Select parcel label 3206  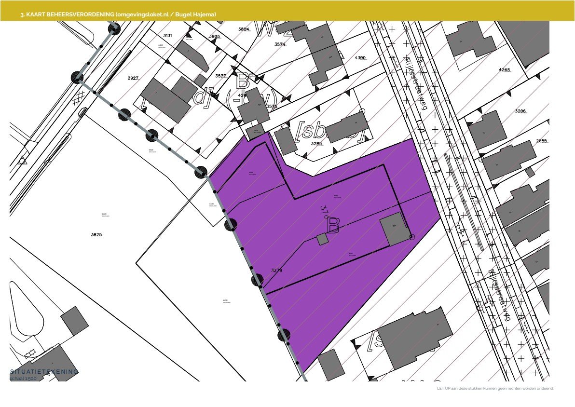pyautogui.click(x=520, y=111)
